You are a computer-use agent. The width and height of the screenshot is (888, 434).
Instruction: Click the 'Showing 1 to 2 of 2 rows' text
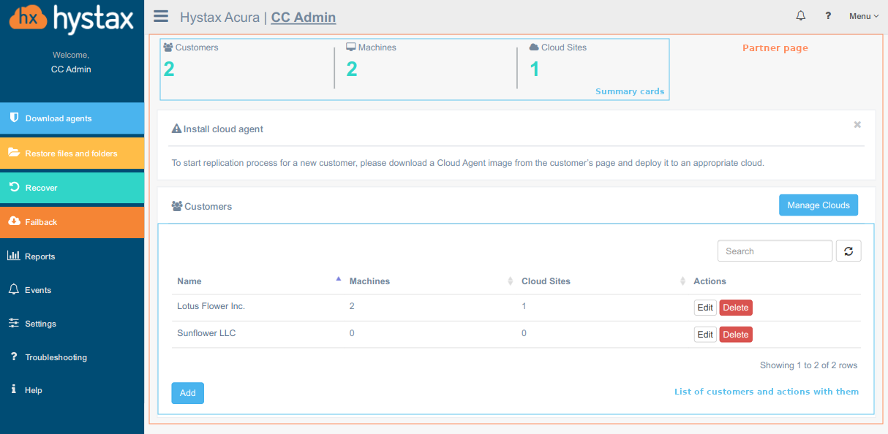tap(808, 365)
